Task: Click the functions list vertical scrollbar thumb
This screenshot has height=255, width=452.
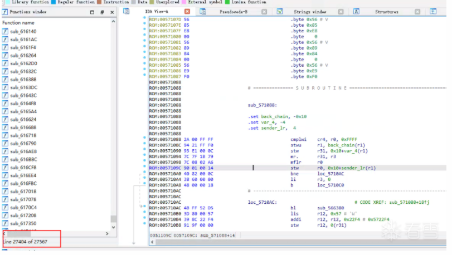Action: point(114,219)
